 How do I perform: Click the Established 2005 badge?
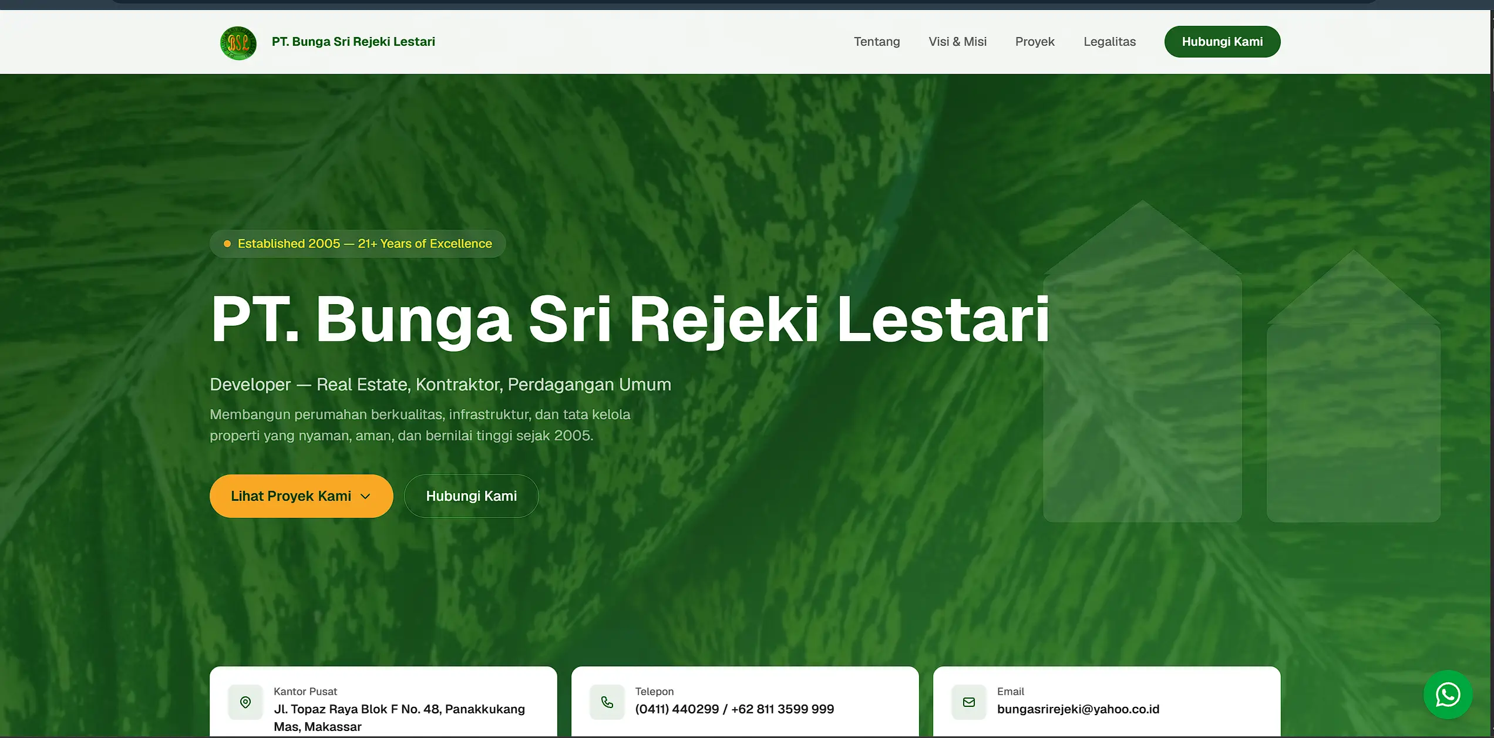358,244
